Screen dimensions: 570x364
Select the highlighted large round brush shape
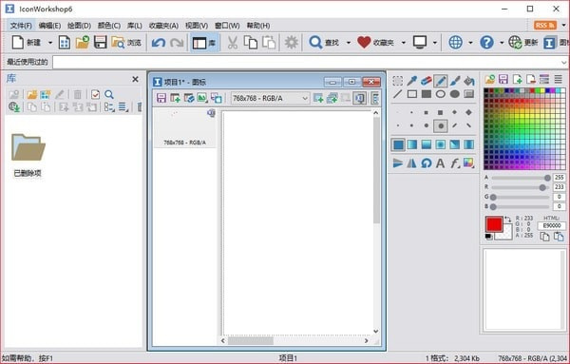tap(440, 125)
